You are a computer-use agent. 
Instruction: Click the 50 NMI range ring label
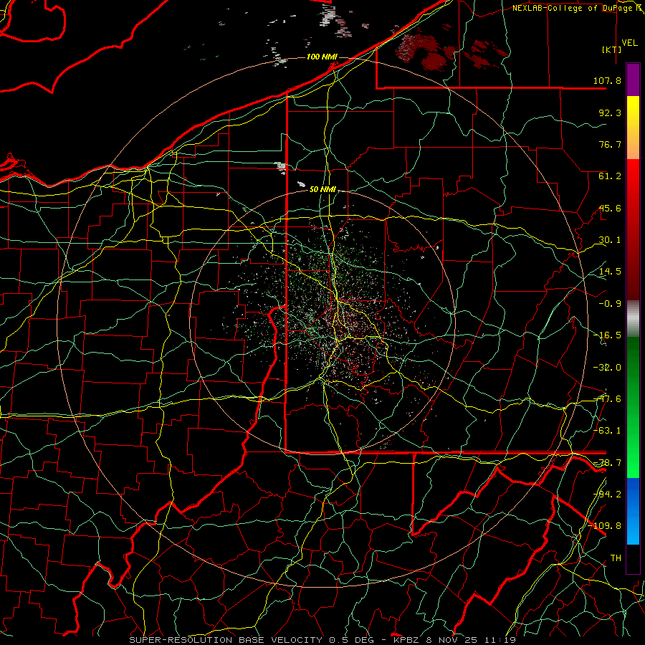point(322,189)
